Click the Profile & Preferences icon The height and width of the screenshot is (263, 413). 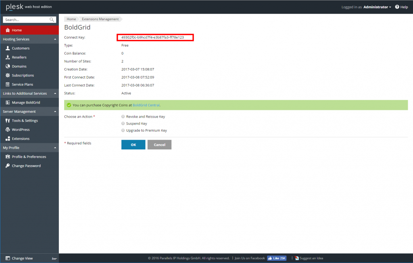click(x=8, y=157)
